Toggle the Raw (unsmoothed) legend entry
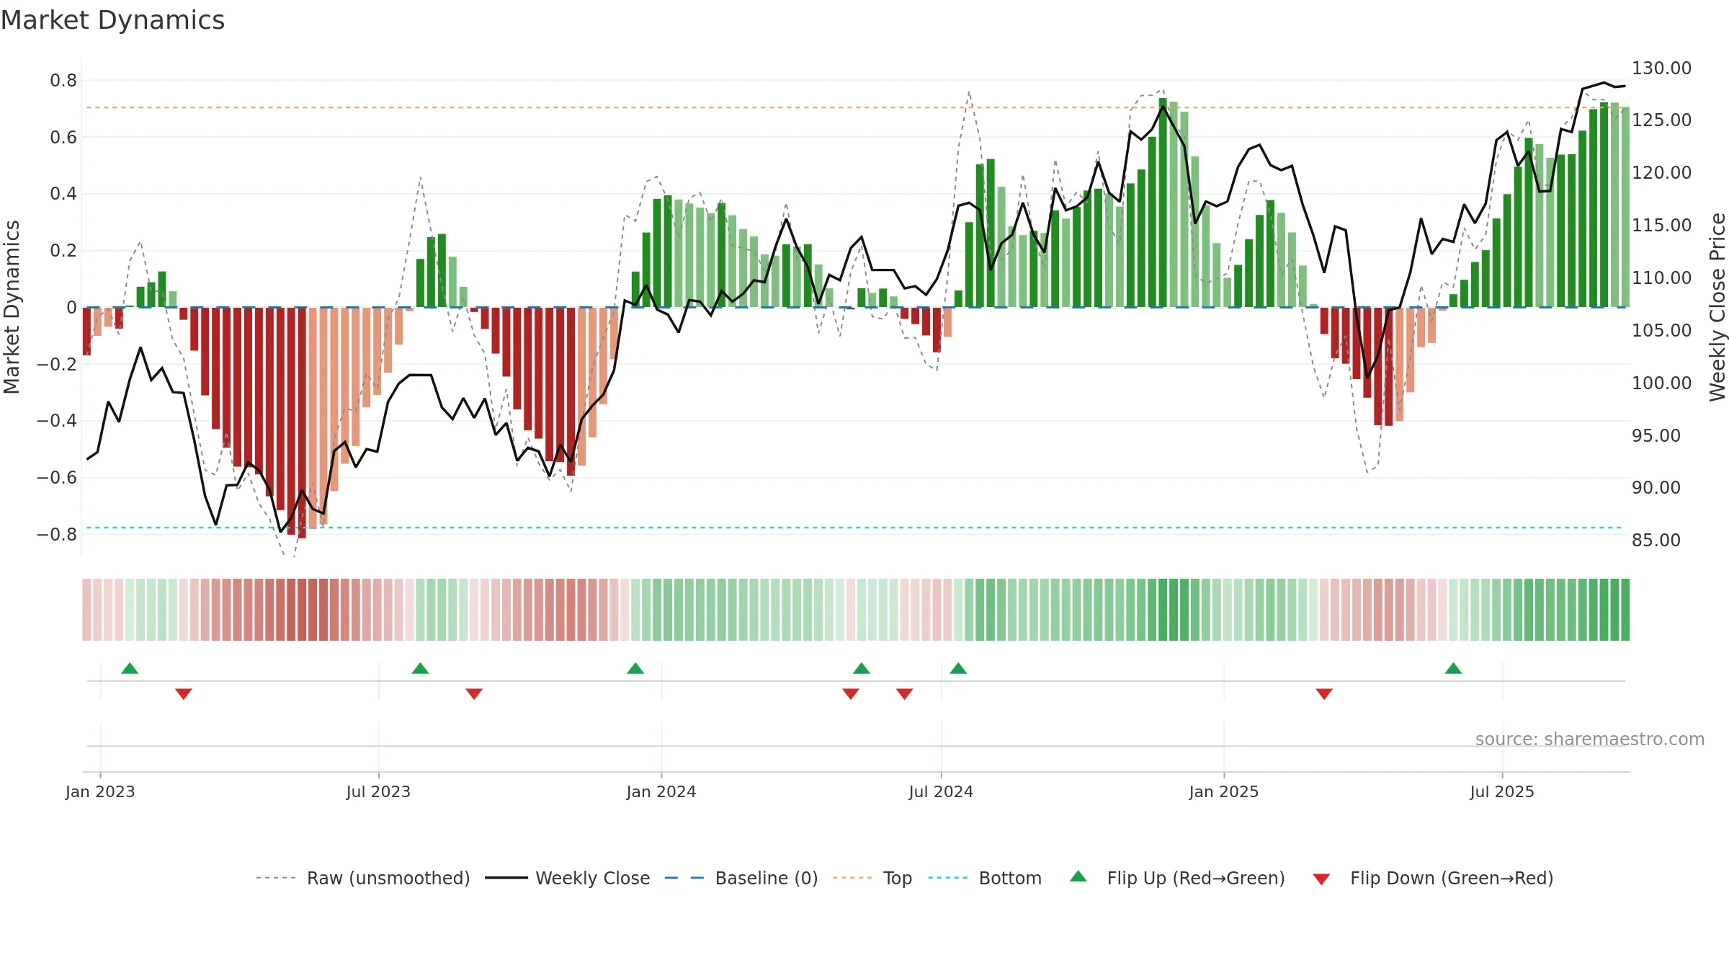This screenshot has height=973, width=1729. 362,879
